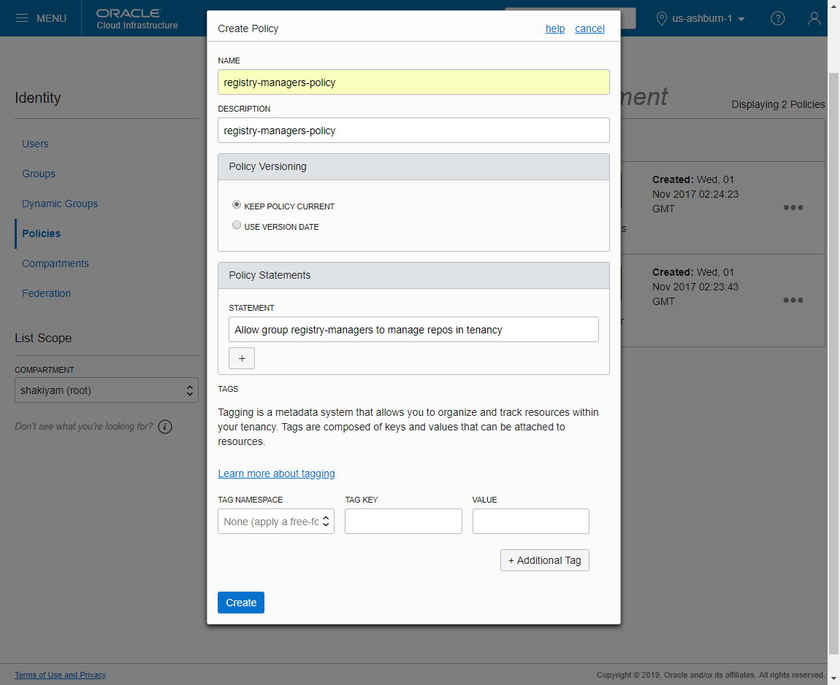840x685 pixels.
Task: Open the actions menu for the second policy
Action: coord(793,301)
